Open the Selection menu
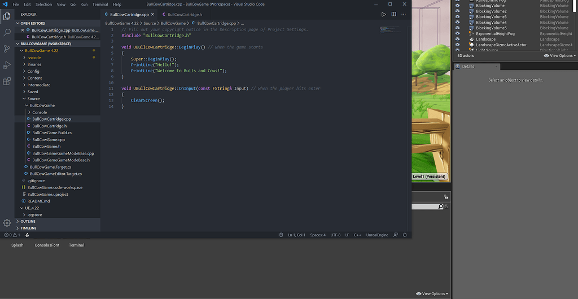Viewport: 578px width, 299px height. pos(43,5)
